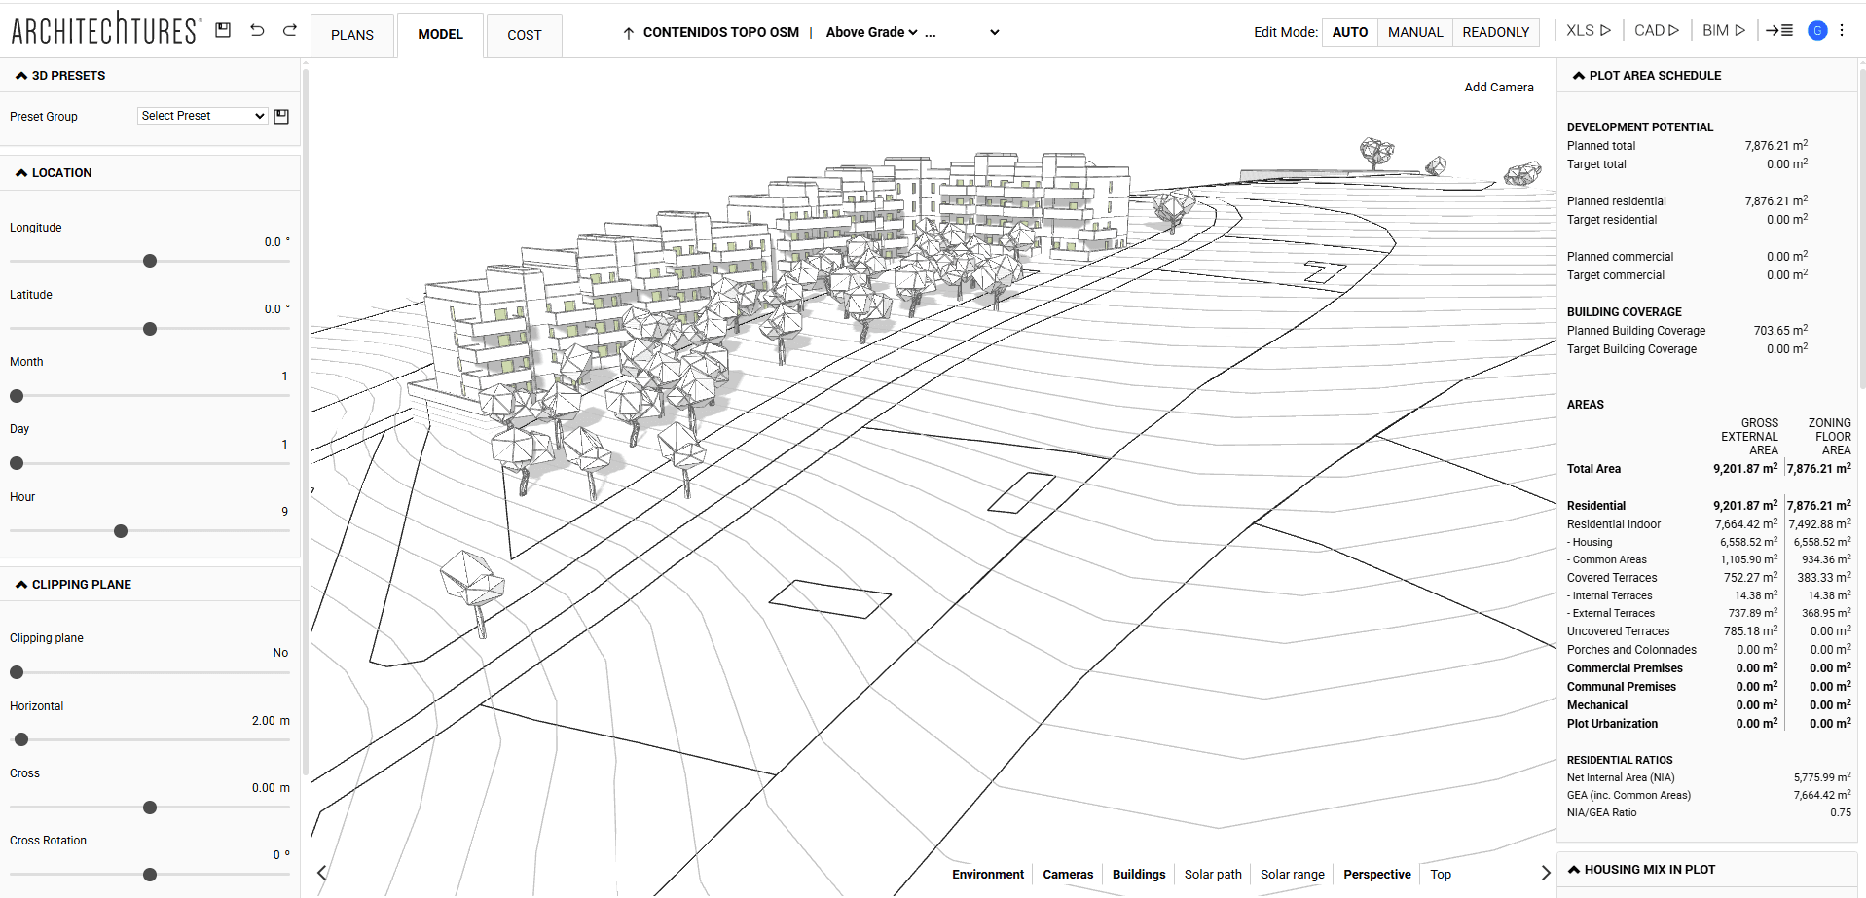Open the Above Grade dropdown
This screenshot has height=898, width=1866.
pos(872,31)
